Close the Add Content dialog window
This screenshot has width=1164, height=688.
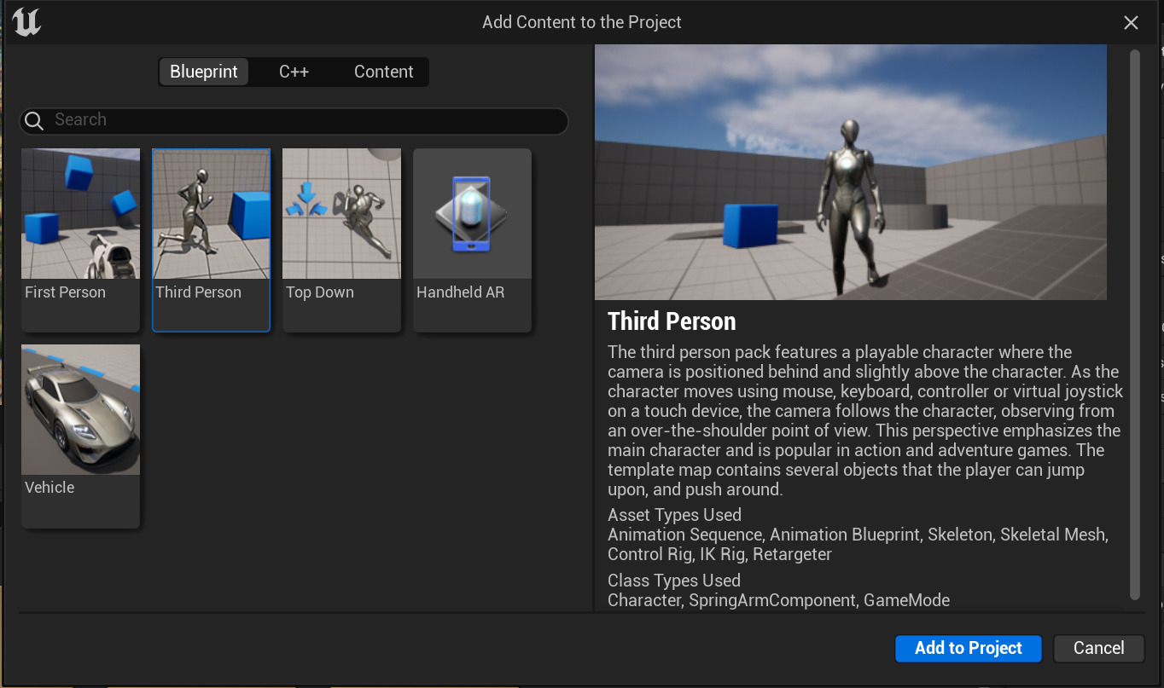pos(1131,23)
